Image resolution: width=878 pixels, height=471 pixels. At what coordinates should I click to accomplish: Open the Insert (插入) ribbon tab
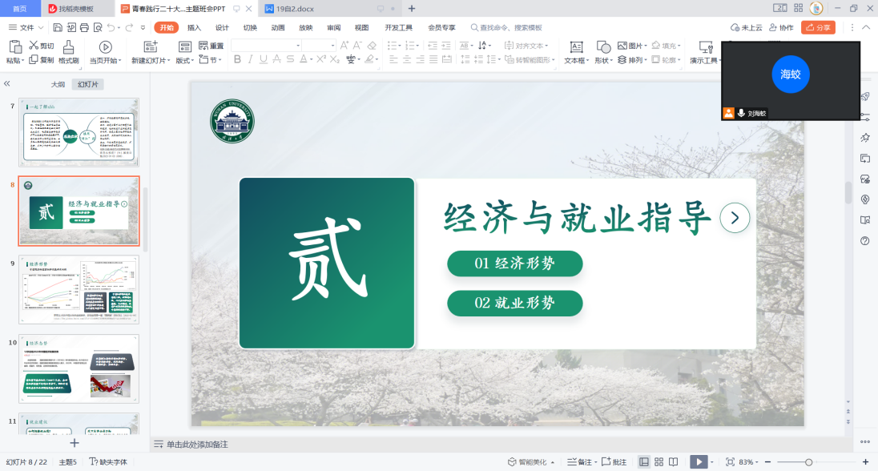194,27
